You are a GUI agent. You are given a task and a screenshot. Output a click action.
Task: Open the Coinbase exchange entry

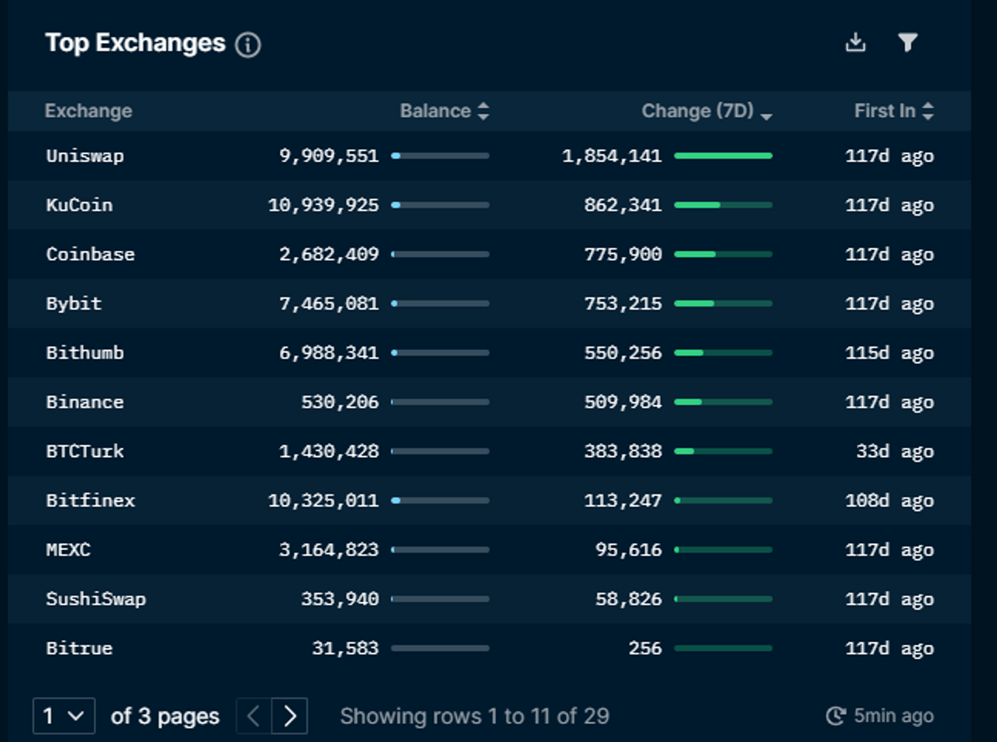click(90, 254)
